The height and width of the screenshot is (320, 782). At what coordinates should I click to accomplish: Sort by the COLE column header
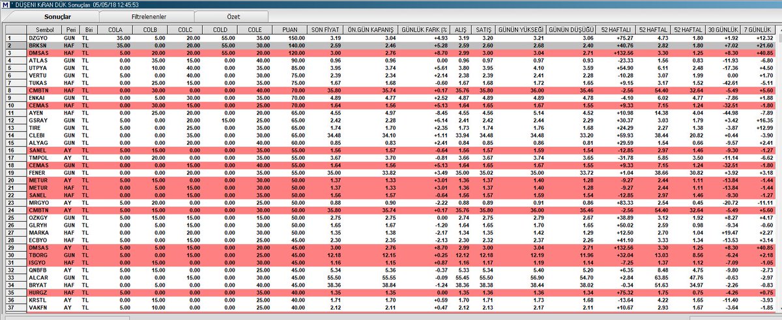click(255, 30)
